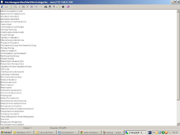The width and height of the screenshot is (180, 135).
Task: Click the go to line icon
Action: tap(58, 7)
